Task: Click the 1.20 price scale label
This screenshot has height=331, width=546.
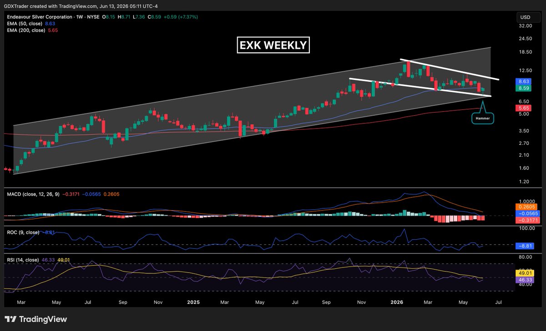Action: [524, 182]
